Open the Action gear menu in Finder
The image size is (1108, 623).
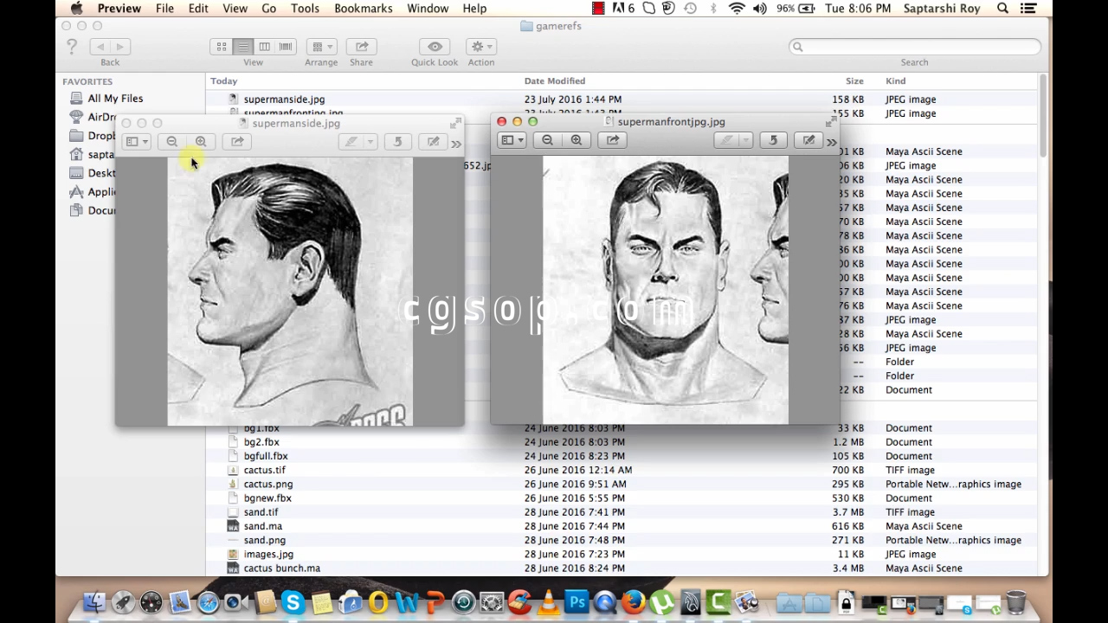[480, 47]
